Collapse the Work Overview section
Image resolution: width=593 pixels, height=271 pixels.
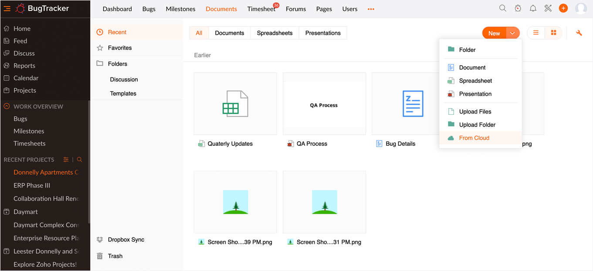pos(7,106)
